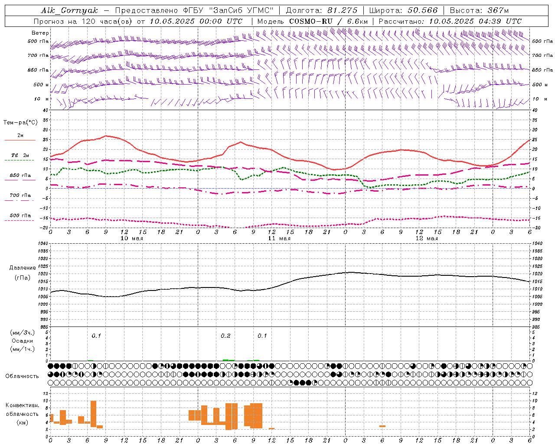Click the Давление pressure chart label
This screenshot has width=555, height=444.
coord(23,268)
